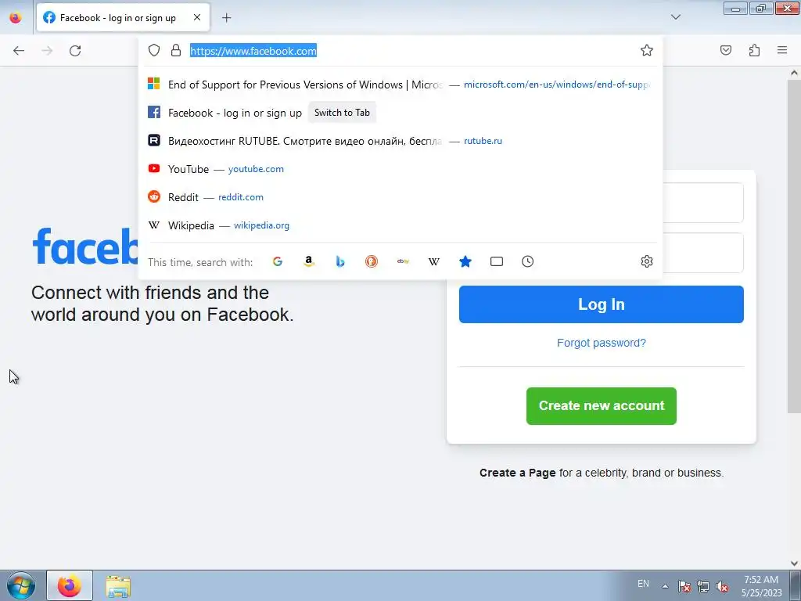
Task: Search bookmarks using the star shortcut
Action: 465,261
